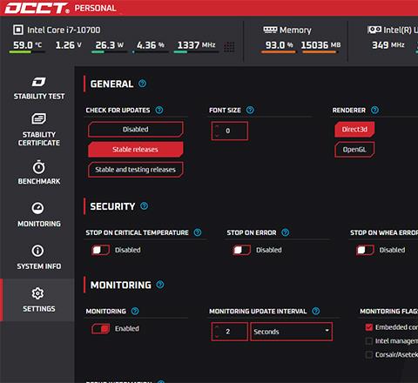Click the help icon beside Renderer
418x383 pixels.
click(374, 110)
